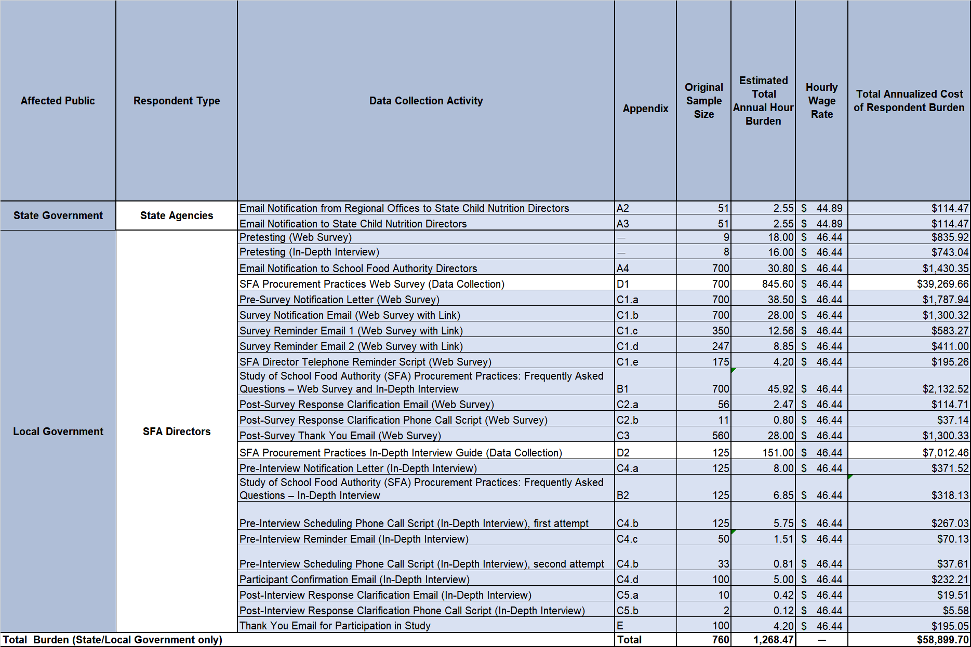Click the bold 'Total' label cell

click(645, 640)
